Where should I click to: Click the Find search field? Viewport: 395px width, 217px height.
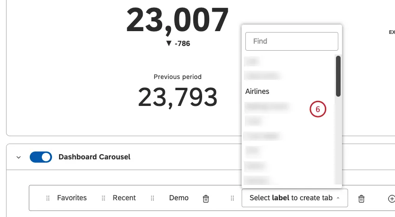(291, 41)
